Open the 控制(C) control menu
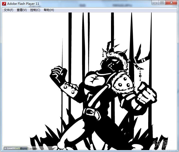 coord(35,10)
